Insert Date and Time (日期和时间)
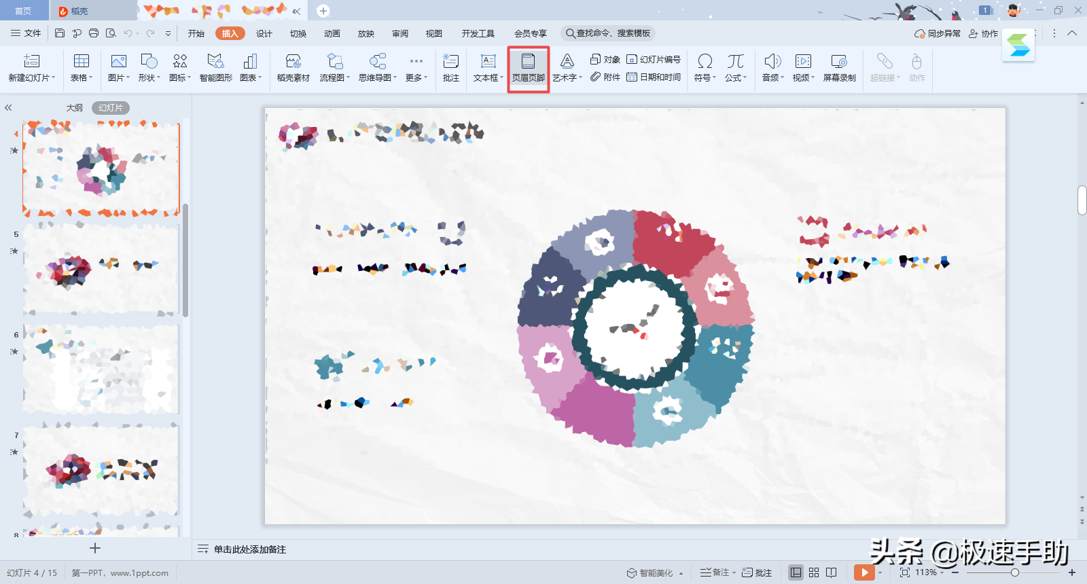1087x584 pixels. 654,77
